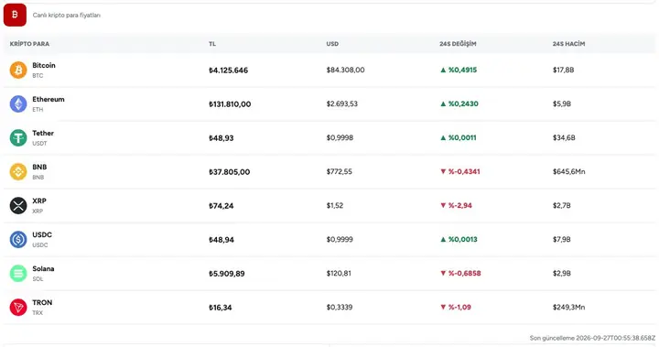Sort by the KRİPTO PARA column header
659x347 pixels.
(29, 44)
